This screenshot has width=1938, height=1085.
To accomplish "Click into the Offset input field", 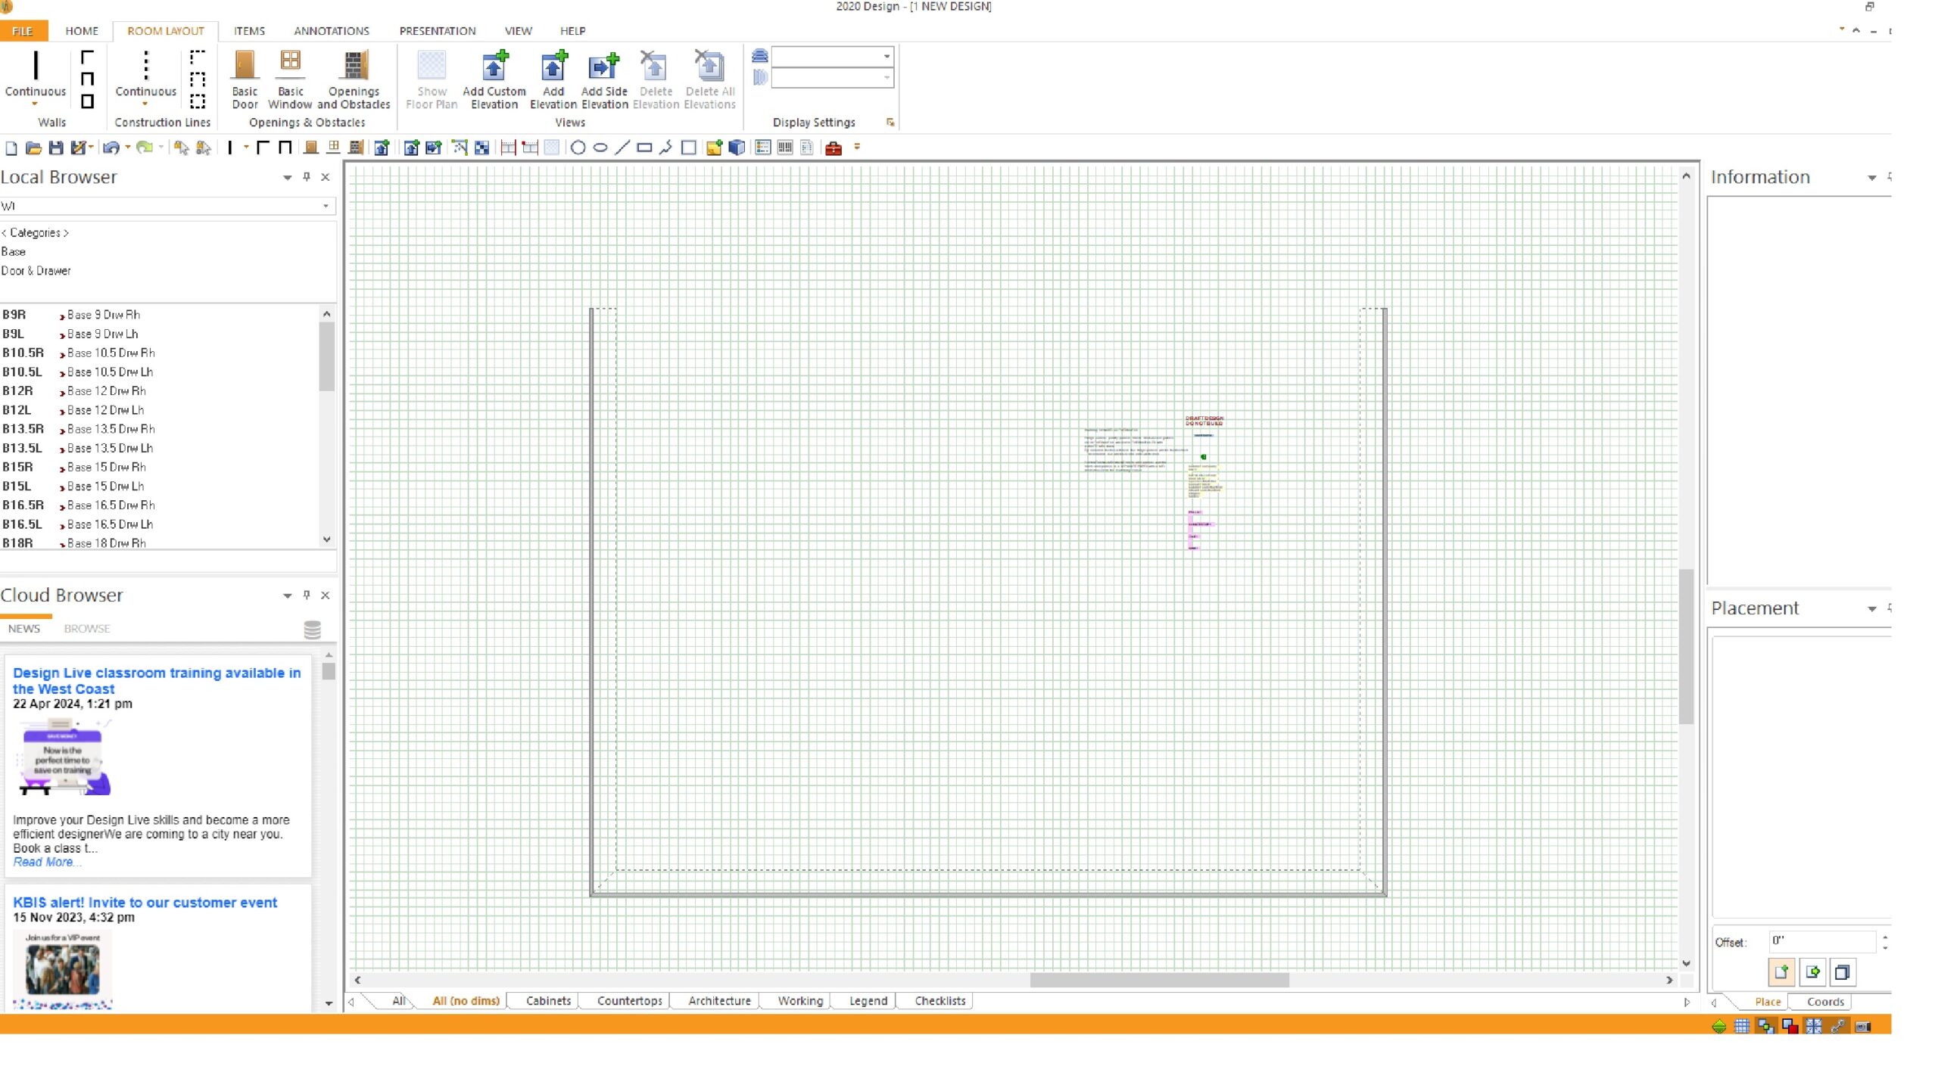I will click(x=1821, y=940).
